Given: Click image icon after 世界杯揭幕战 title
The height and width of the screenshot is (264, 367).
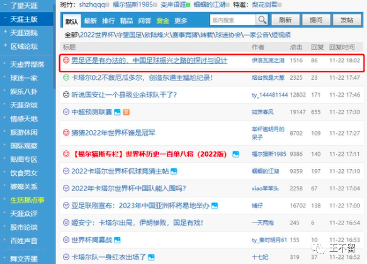Looking at the screenshot, I should 117,240.
